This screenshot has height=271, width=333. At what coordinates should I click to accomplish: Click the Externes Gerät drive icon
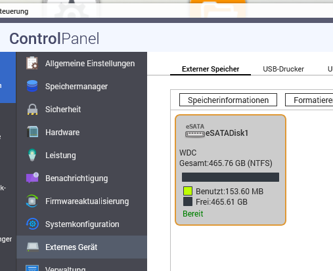33,247
